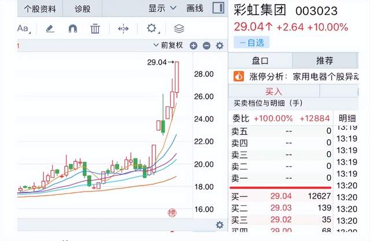The height and width of the screenshot is (241, 370).
Task: Zoom in chart with plus icon
Action: click(x=194, y=46)
